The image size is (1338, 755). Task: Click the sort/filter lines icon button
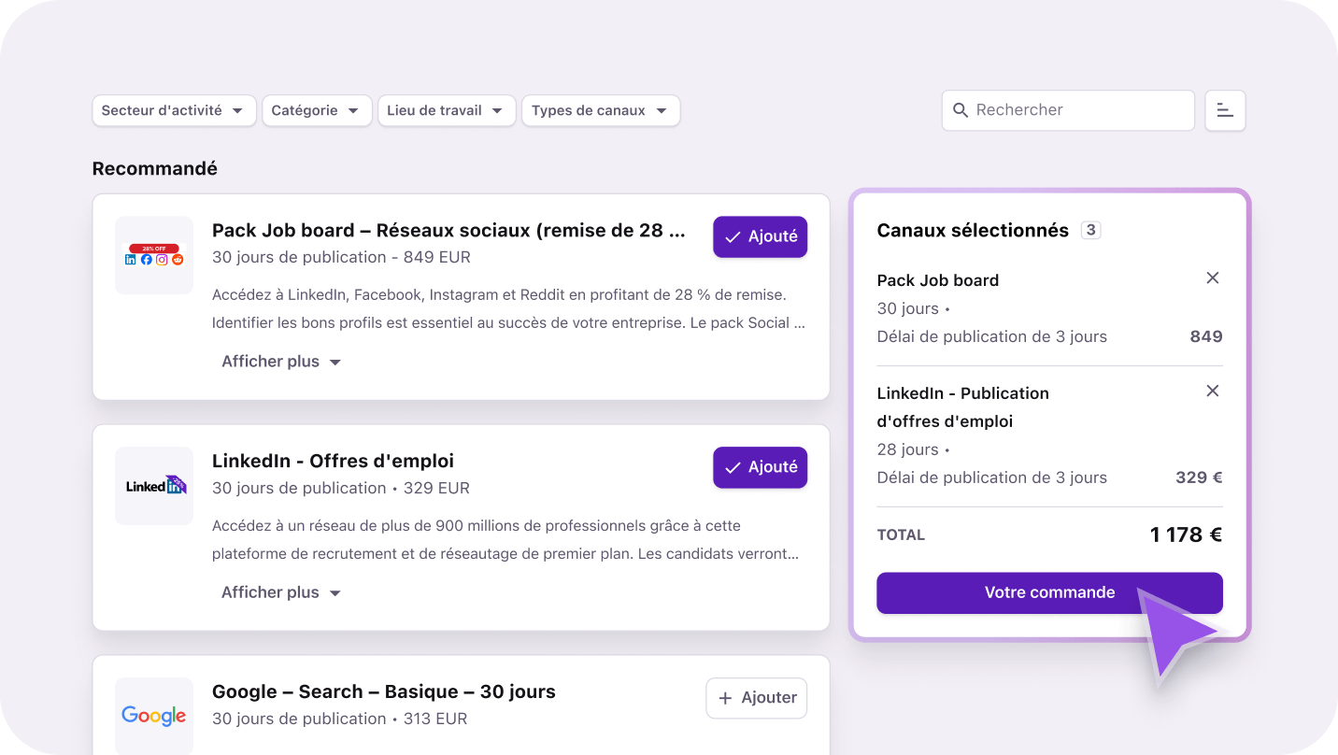coord(1225,110)
